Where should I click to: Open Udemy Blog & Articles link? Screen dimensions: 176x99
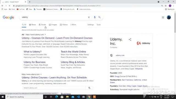tap(73, 62)
